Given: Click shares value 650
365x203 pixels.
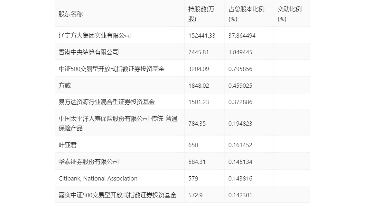Looking at the screenshot, I should click(x=193, y=145).
